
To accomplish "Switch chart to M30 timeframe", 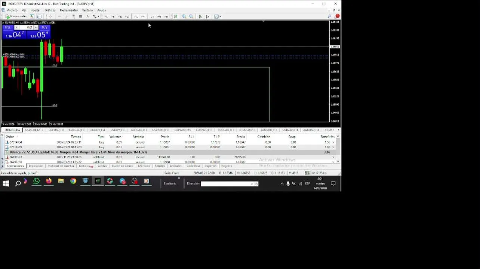I will [127, 16].
